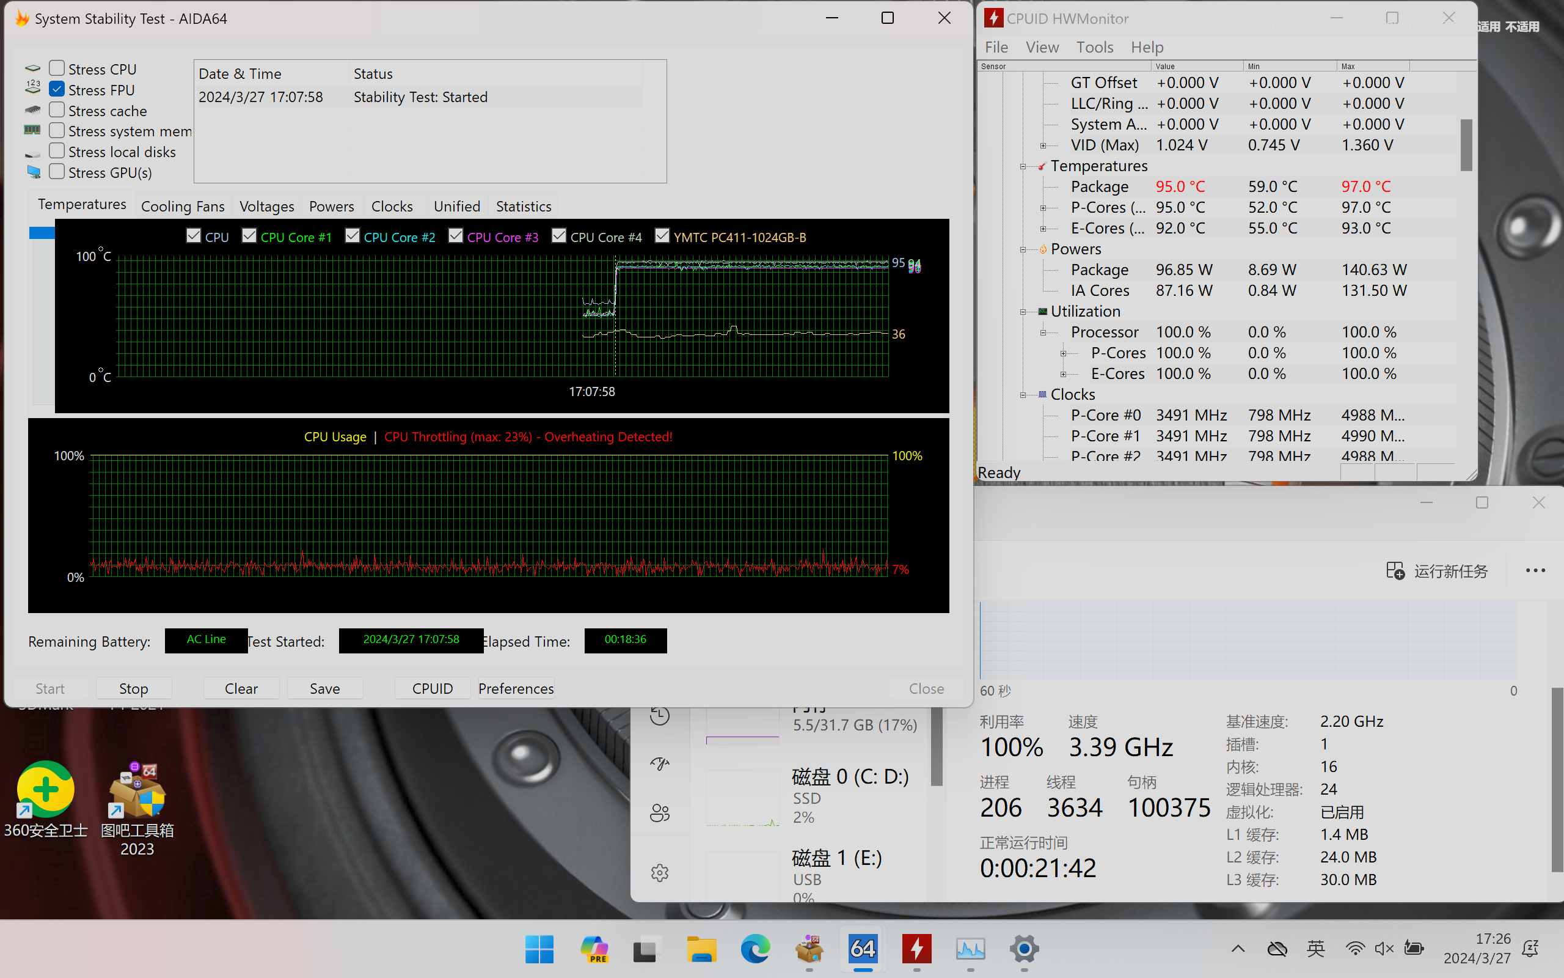Open Task Manager settings gear icon

(x=659, y=873)
